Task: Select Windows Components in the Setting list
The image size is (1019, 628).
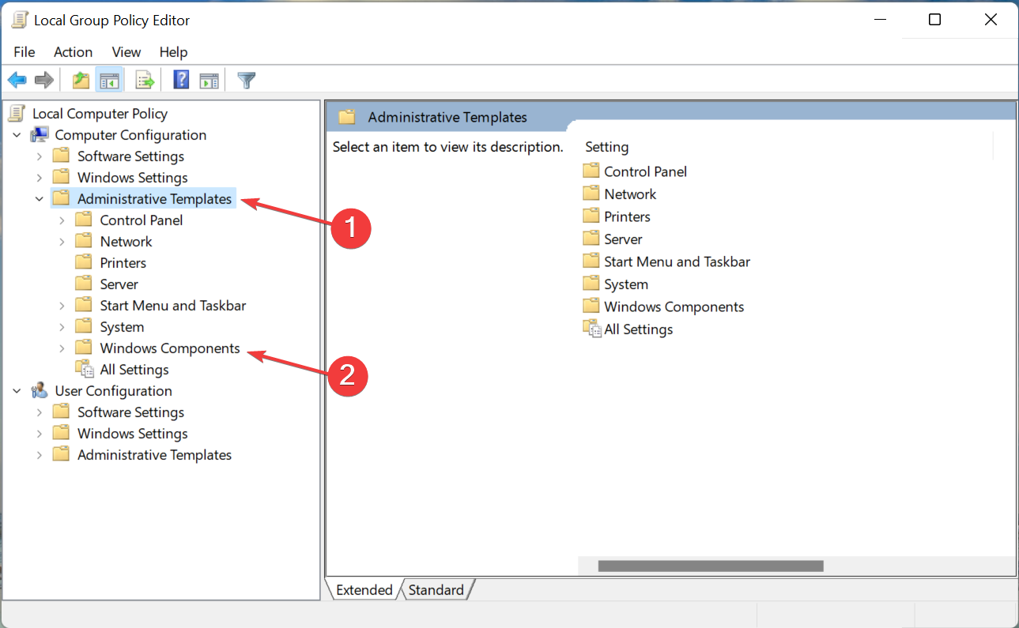Action: (674, 306)
